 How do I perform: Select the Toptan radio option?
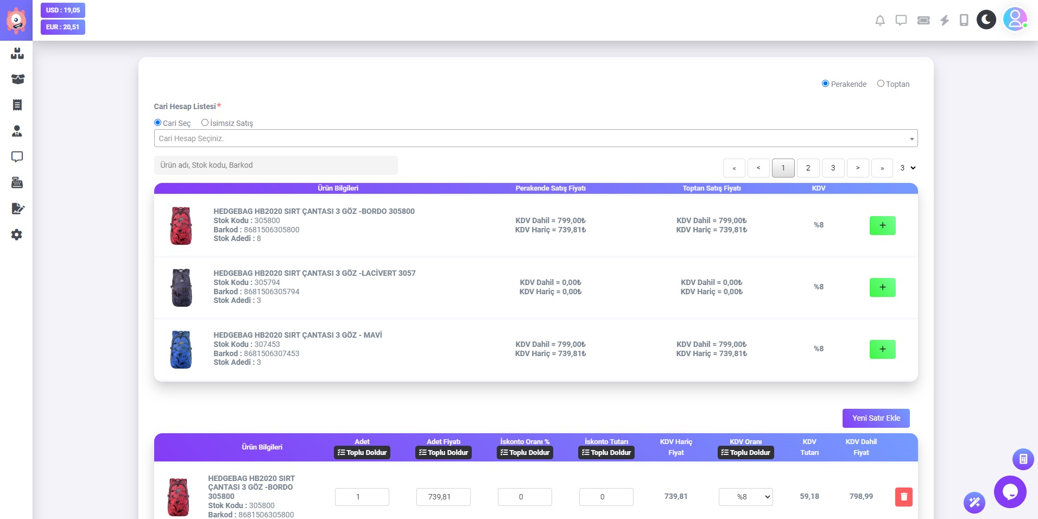(881, 84)
